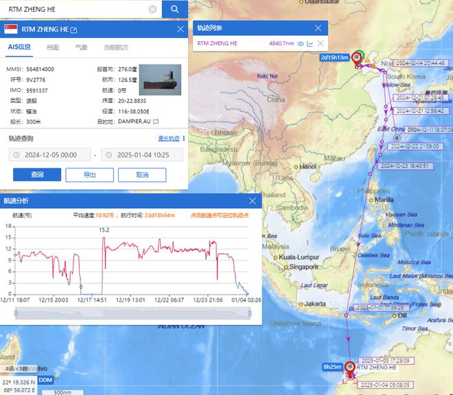Open the 气象 tab

(81, 47)
